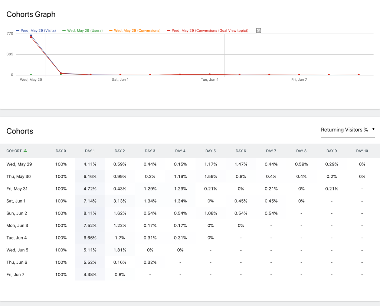Click the DAY 10 column header
This screenshot has height=306, width=380.
(x=362, y=151)
